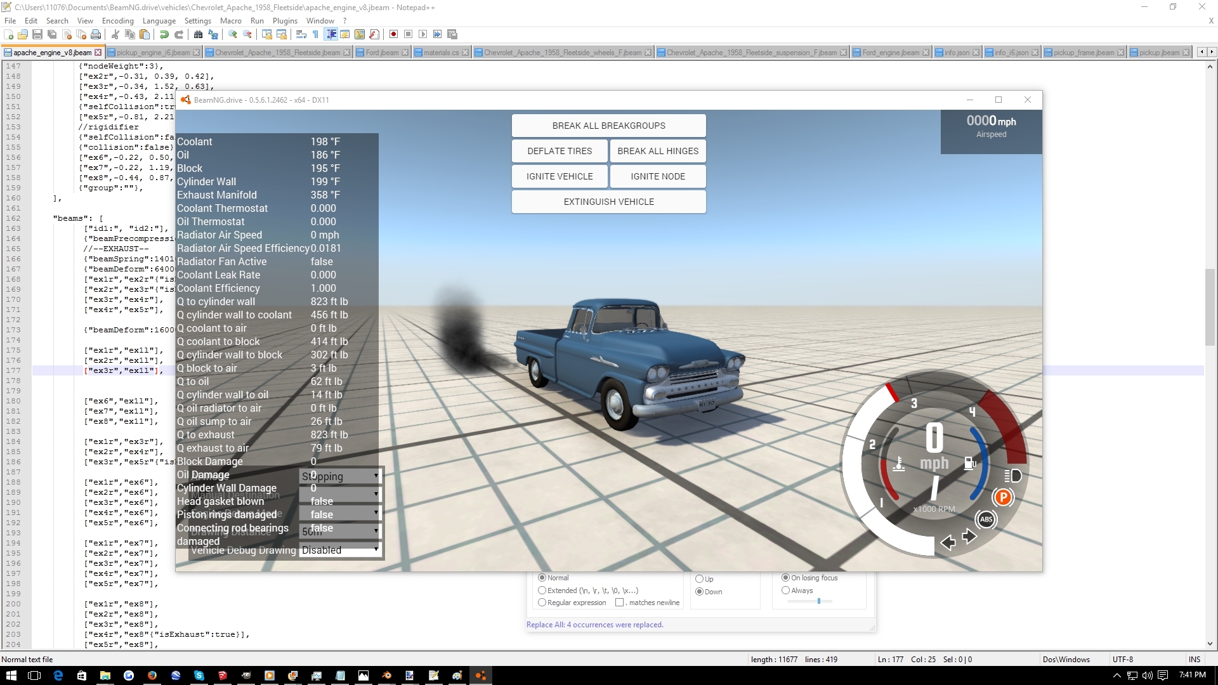Open the Encoding menu
Viewport: 1218px width, 685px height.
tap(118, 21)
